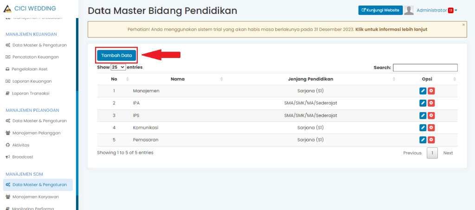Click CICI WEDDING brand title
The height and width of the screenshot is (210, 475).
35,8
